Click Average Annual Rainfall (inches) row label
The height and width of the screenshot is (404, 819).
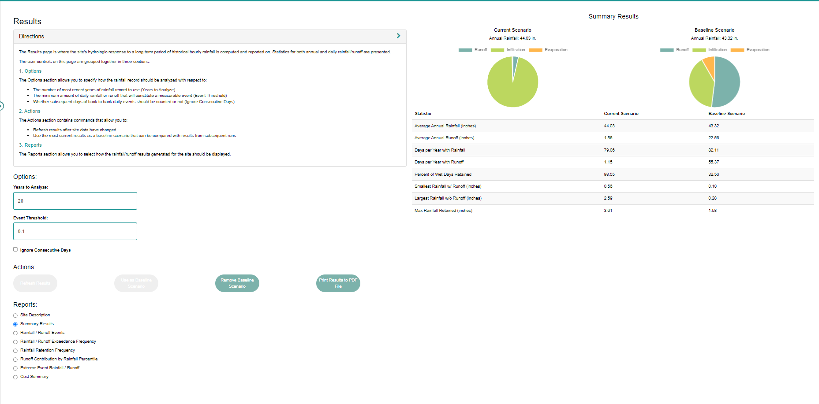[x=445, y=126]
